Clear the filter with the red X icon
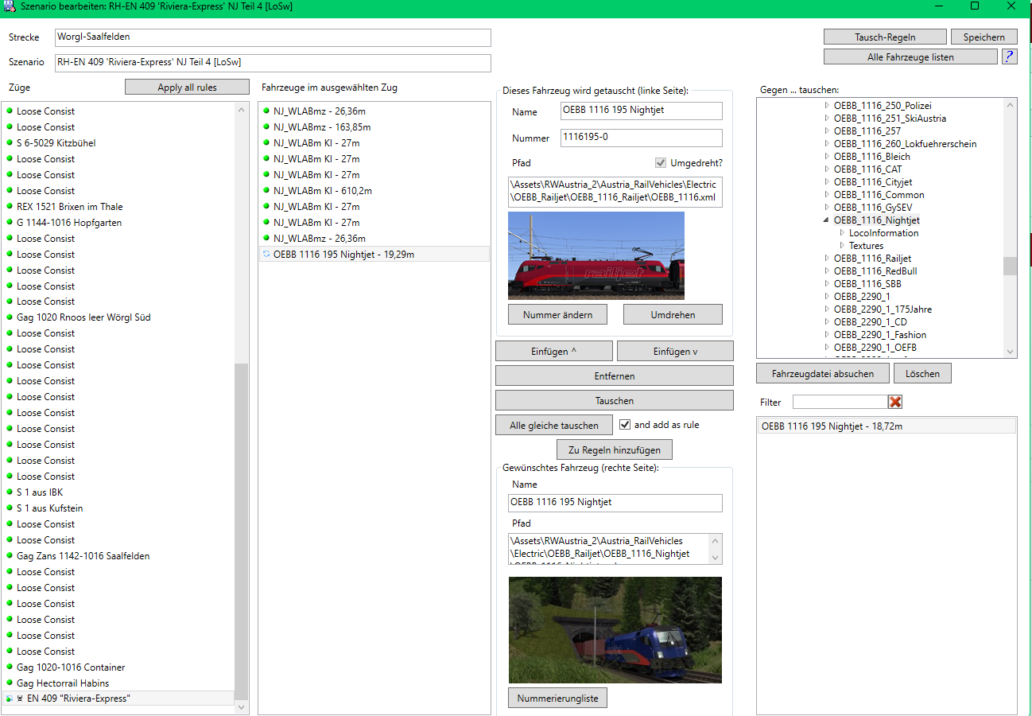 click(x=895, y=403)
